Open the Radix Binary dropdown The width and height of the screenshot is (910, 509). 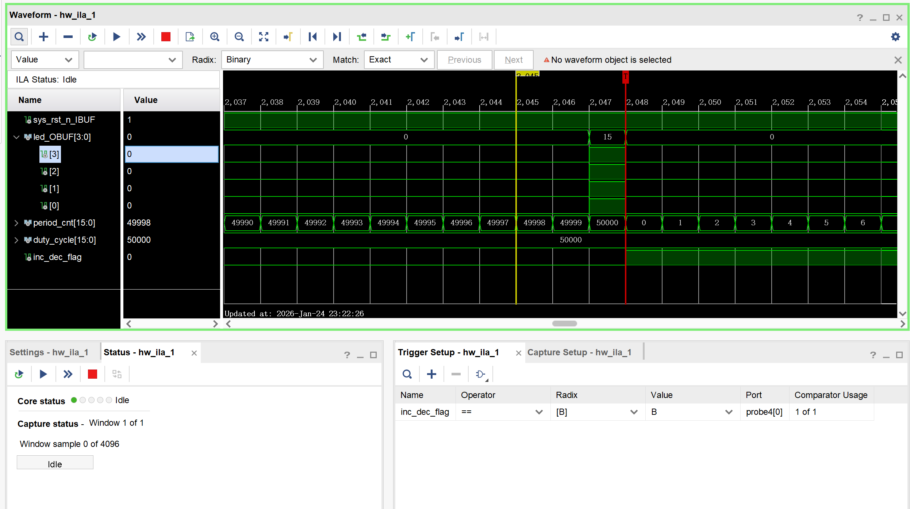(x=272, y=60)
